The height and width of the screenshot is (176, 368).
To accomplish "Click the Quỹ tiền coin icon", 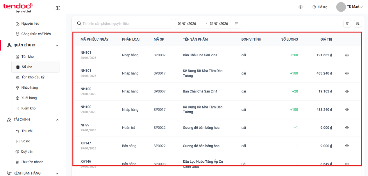I will coord(17,152).
